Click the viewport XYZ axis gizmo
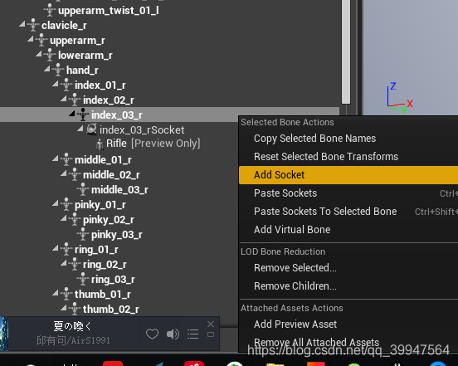This screenshot has width=458, height=366. coord(400,98)
